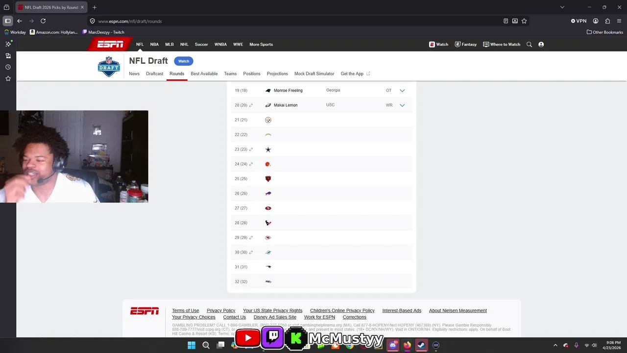The width and height of the screenshot is (627, 353).
Task: Click the Bears logo at pick 25
Action: (x=268, y=179)
